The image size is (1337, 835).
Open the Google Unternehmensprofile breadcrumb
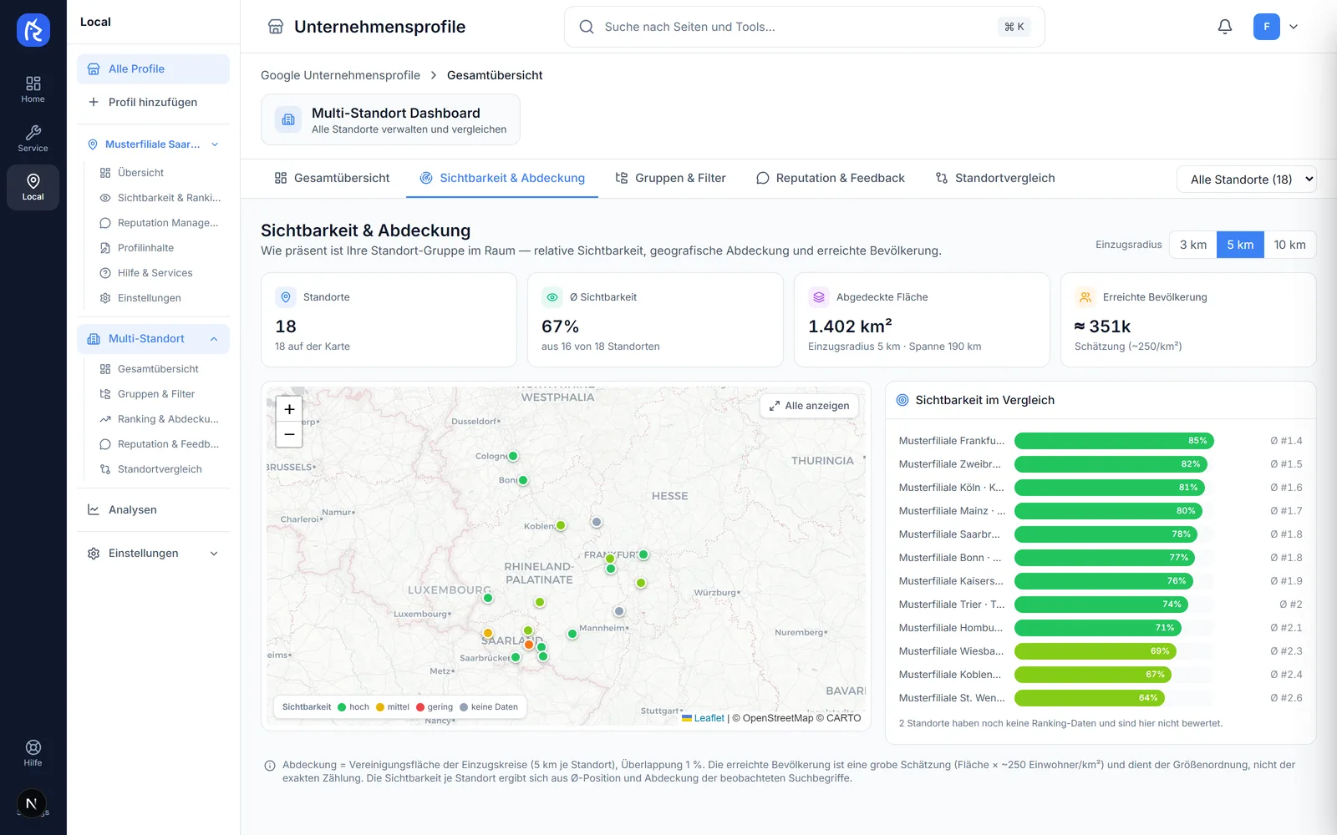coord(340,75)
